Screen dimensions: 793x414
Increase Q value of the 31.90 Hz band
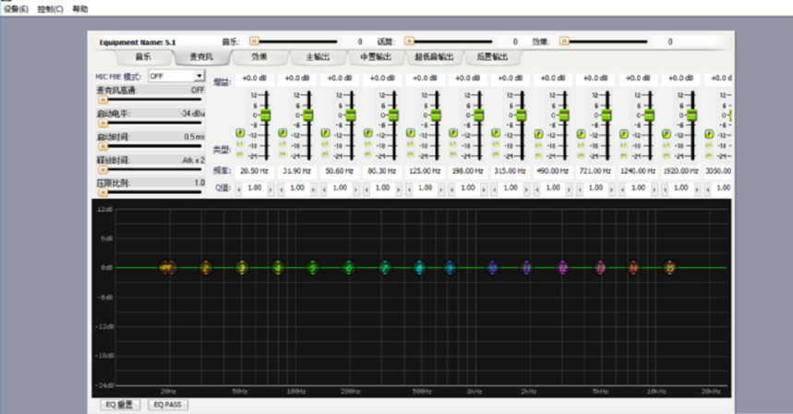click(314, 189)
